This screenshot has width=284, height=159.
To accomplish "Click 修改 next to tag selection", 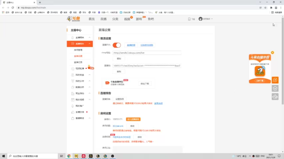I will (140, 137).
